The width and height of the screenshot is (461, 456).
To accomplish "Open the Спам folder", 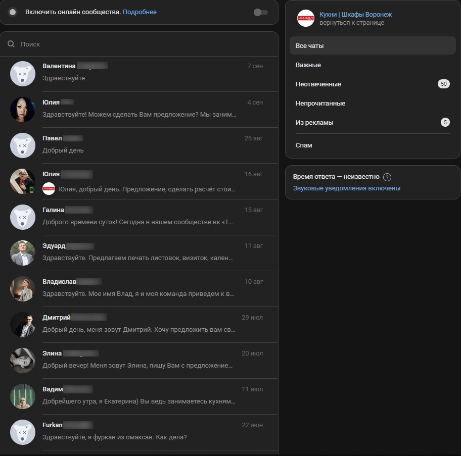I will (x=373, y=145).
